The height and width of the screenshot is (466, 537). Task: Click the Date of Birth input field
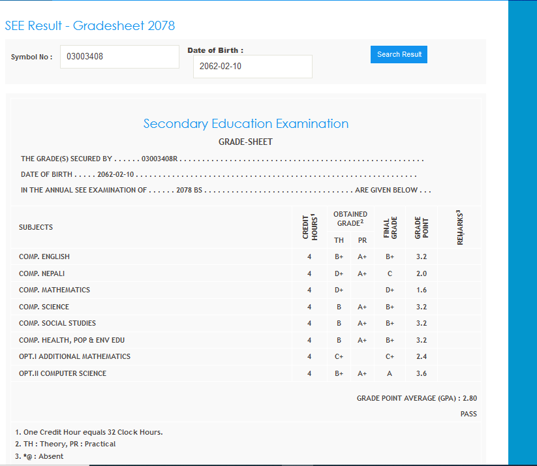click(253, 67)
